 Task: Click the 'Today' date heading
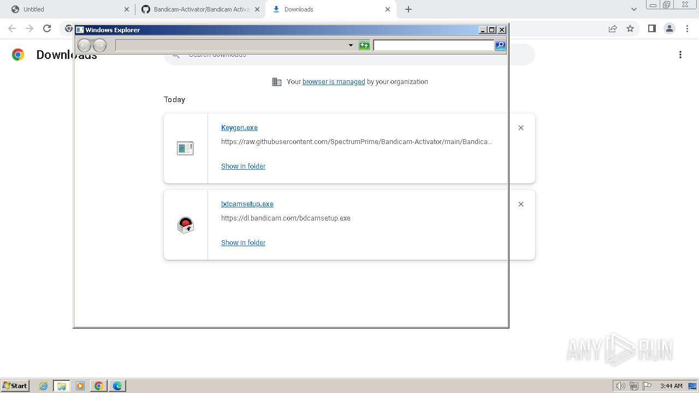(174, 99)
